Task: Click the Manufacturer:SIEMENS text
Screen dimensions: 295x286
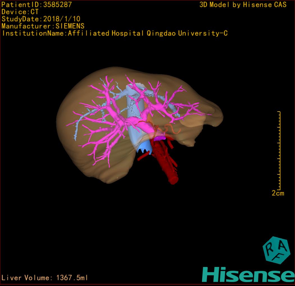Action: pos(43,26)
